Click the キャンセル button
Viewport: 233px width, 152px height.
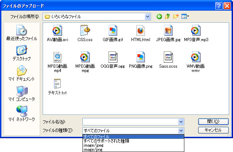(213, 130)
